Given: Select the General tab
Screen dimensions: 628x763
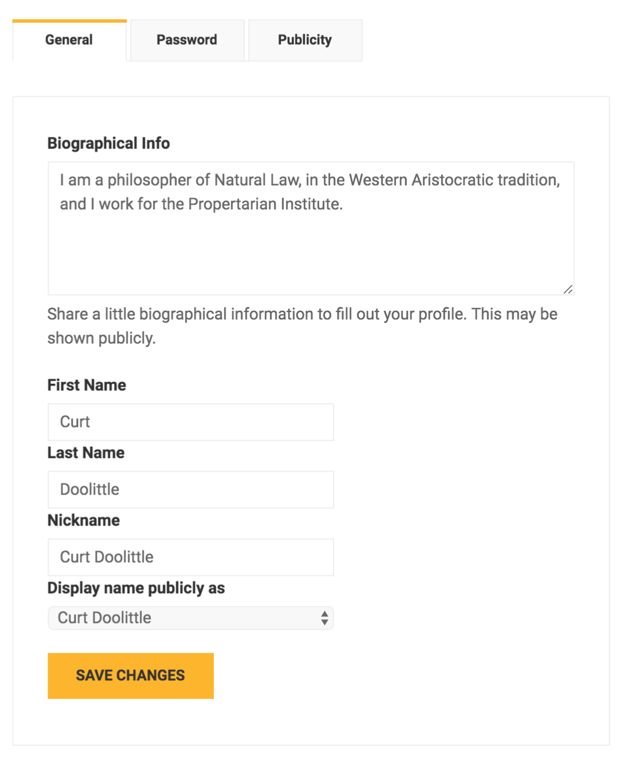Looking at the screenshot, I should [x=69, y=40].
